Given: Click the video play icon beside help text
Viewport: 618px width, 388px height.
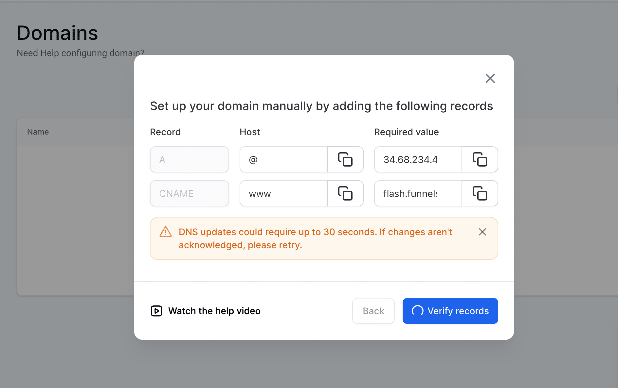Looking at the screenshot, I should (156, 311).
